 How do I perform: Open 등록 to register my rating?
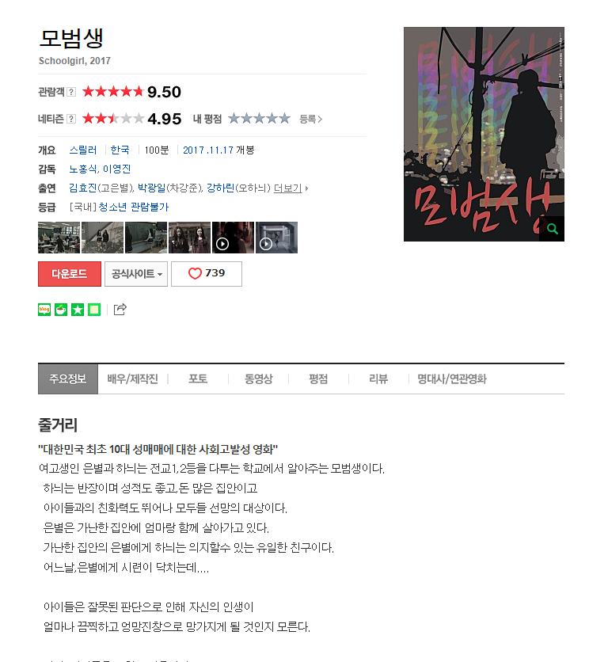pos(311,119)
